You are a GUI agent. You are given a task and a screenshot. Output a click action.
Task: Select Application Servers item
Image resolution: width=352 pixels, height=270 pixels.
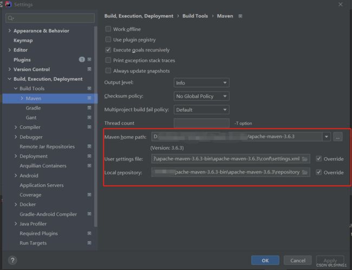pos(42,185)
